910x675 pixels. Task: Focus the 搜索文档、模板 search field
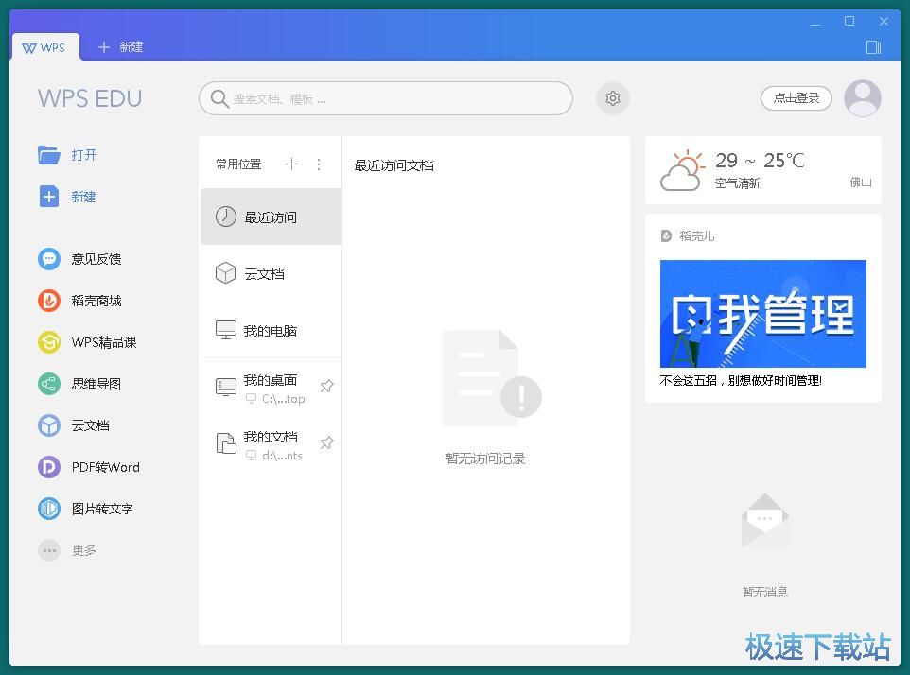point(386,98)
